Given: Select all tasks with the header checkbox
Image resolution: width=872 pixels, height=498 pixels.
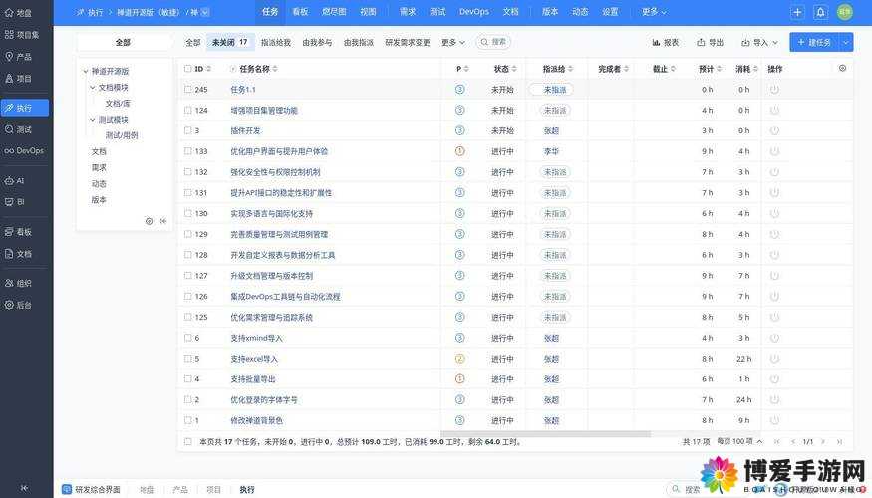Looking at the screenshot, I should pos(188,69).
